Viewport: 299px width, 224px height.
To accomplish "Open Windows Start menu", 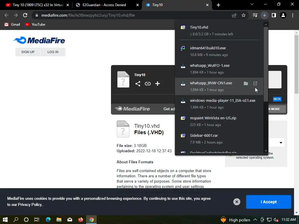I will click(5, 220).
